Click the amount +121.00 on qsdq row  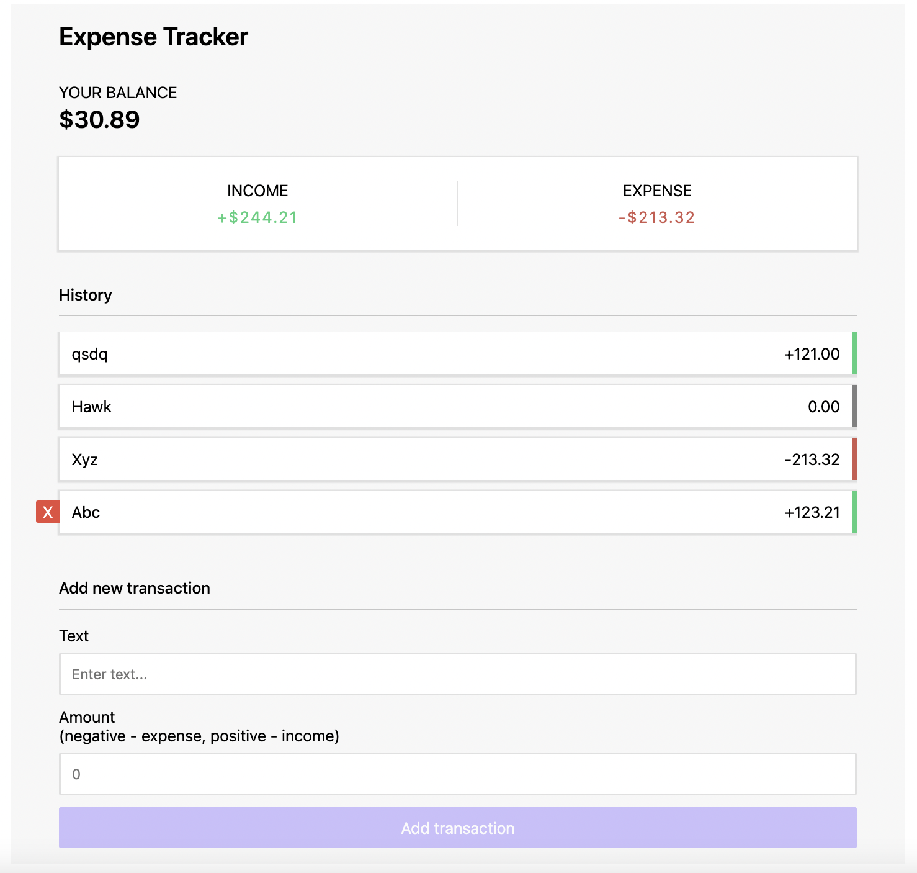810,354
